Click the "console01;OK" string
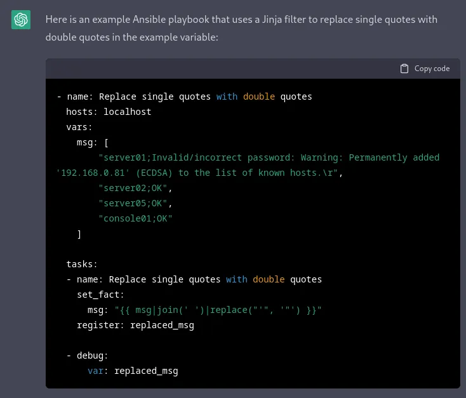 135,218
